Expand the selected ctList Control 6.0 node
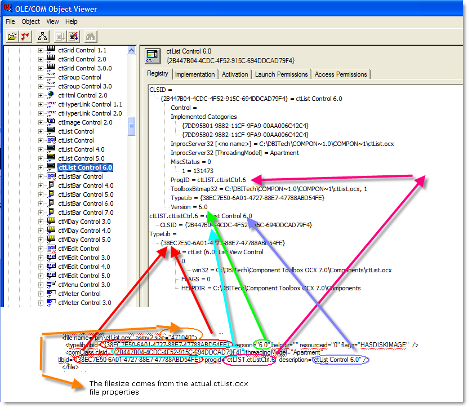The width and height of the screenshot is (468, 407). [41, 167]
